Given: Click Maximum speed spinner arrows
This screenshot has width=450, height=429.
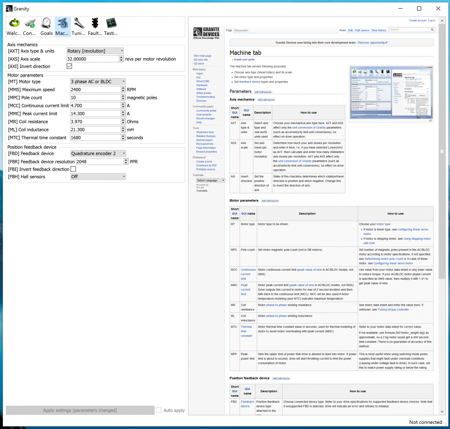Looking at the screenshot, I should [x=123, y=90].
